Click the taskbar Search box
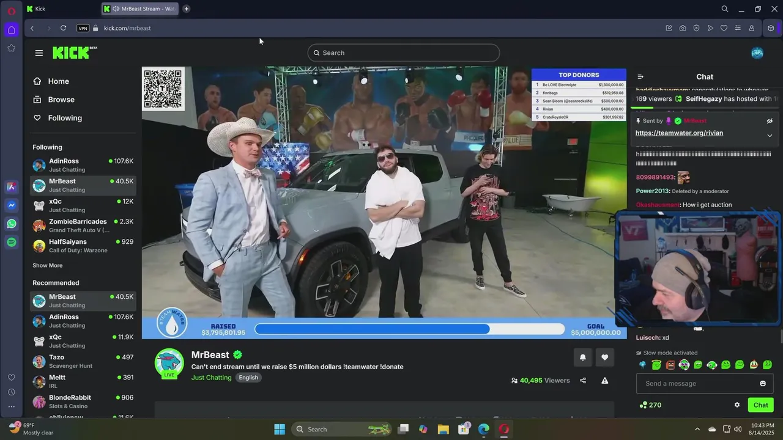This screenshot has height=440, width=783. click(x=341, y=429)
